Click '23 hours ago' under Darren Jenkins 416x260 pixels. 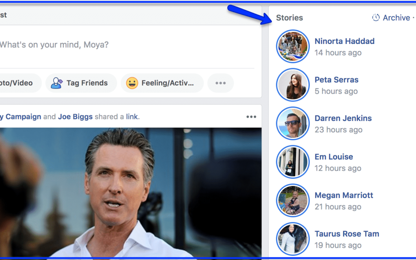pyautogui.click(x=339, y=129)
